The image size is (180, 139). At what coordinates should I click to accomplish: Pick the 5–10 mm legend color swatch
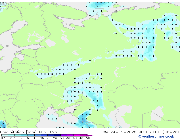[x=31, y=135]
